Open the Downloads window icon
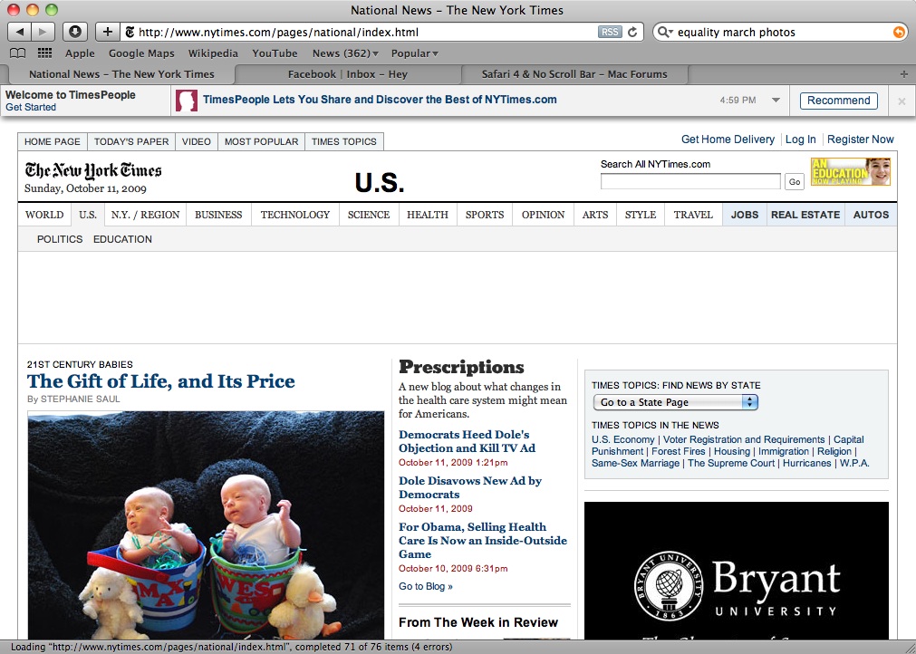The width and height of the screenshot is (916, 654). point(75,32)
